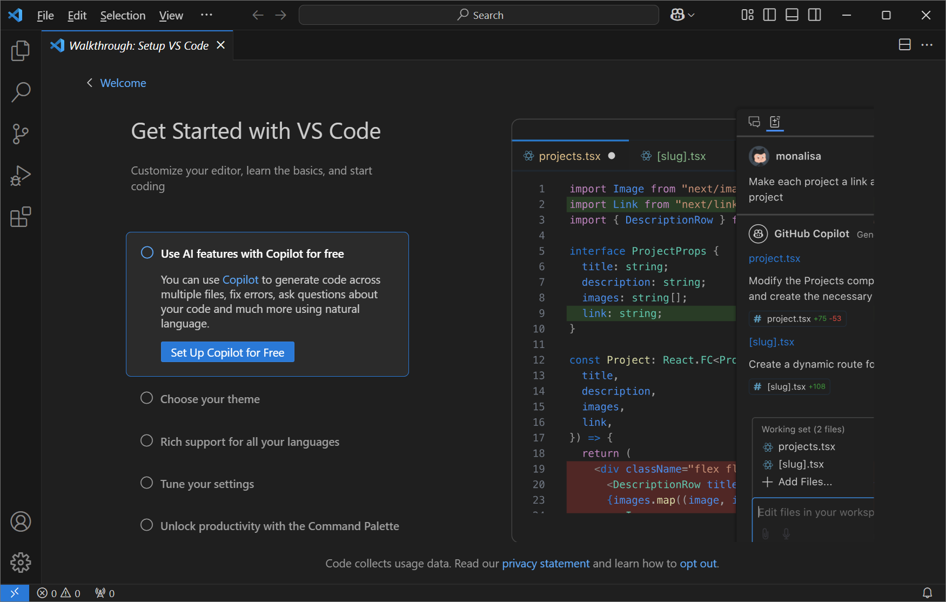Open the Selection menu
Screen dimensions: 946x602
(123, 15)
